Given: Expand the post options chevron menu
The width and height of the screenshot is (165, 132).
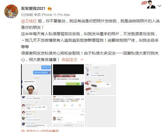Looking at the screenshot, I should (x=159, y=6).
